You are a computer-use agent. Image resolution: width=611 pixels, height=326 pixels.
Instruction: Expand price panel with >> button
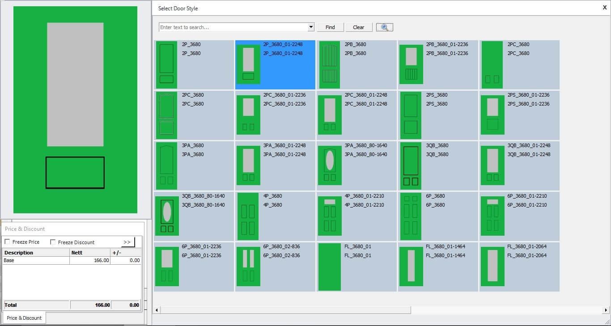click(x=127, y=242)
